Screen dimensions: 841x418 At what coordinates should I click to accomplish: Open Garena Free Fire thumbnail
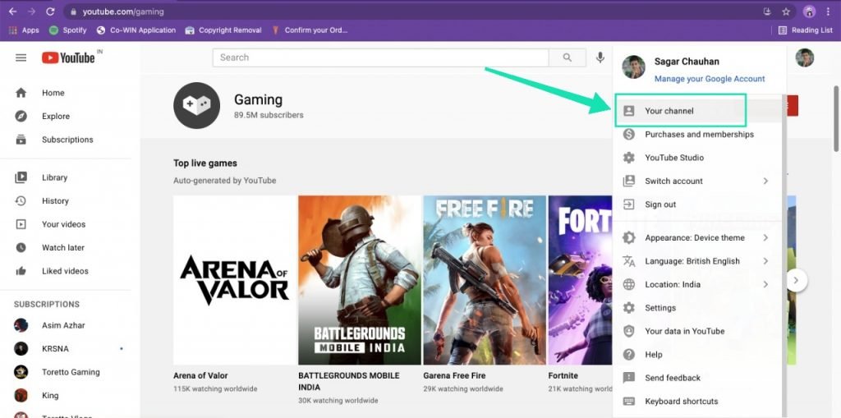(485, 280)
